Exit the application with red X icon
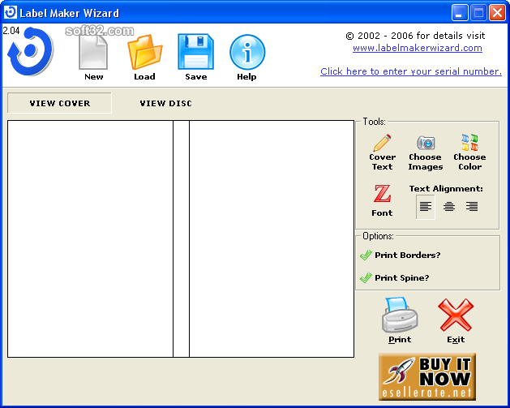 456,321
